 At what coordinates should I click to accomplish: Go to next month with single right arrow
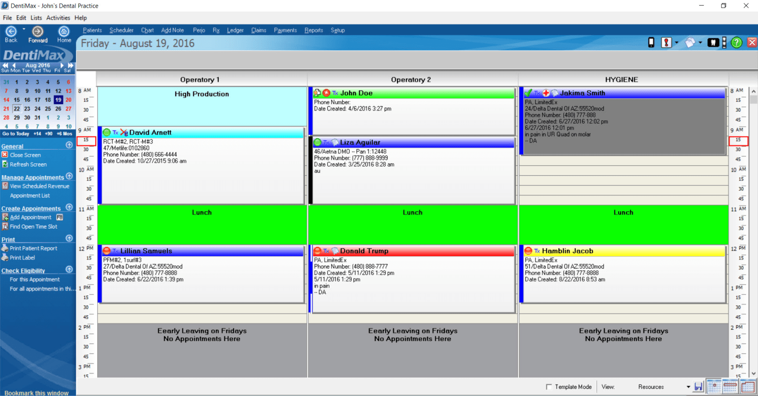62,65
